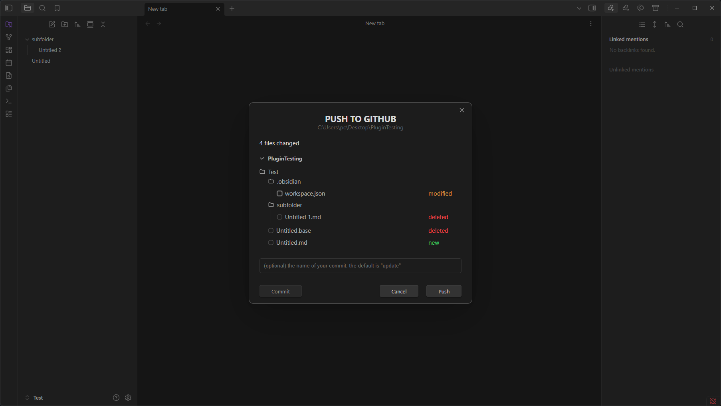Image resolution: width=721 pixels, height=406 pixels.
Task: Focus the commit name input field
Action: pyautogui.click(x=360, y=266)
